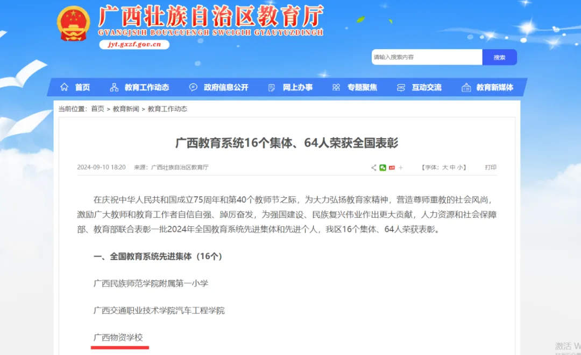Click 教育新闻 in the breadcrumb
This screenshot has height=355, width=581.
[x=126, y=109]
